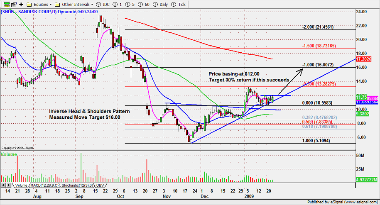Click the green link-symbol toolbar icon
Screen dimensions: 380x205
click(7, 4)
